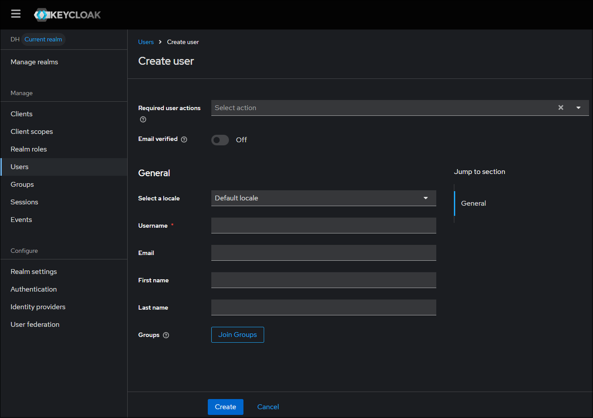Screen dimensions: 593x418
Task: Open the Current realm selector
Action: click(x=43, y=39)
